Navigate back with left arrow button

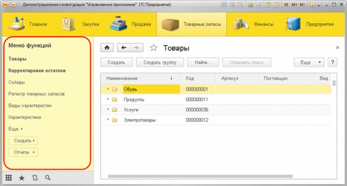tap(123, 48)
